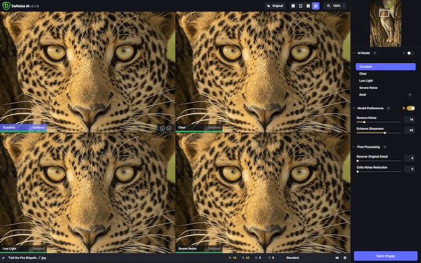Image resolution: width=421 pixels, height=263 pixels.
Task: Toggle checkmark beside the image filename
Action: tap(3, 258)
